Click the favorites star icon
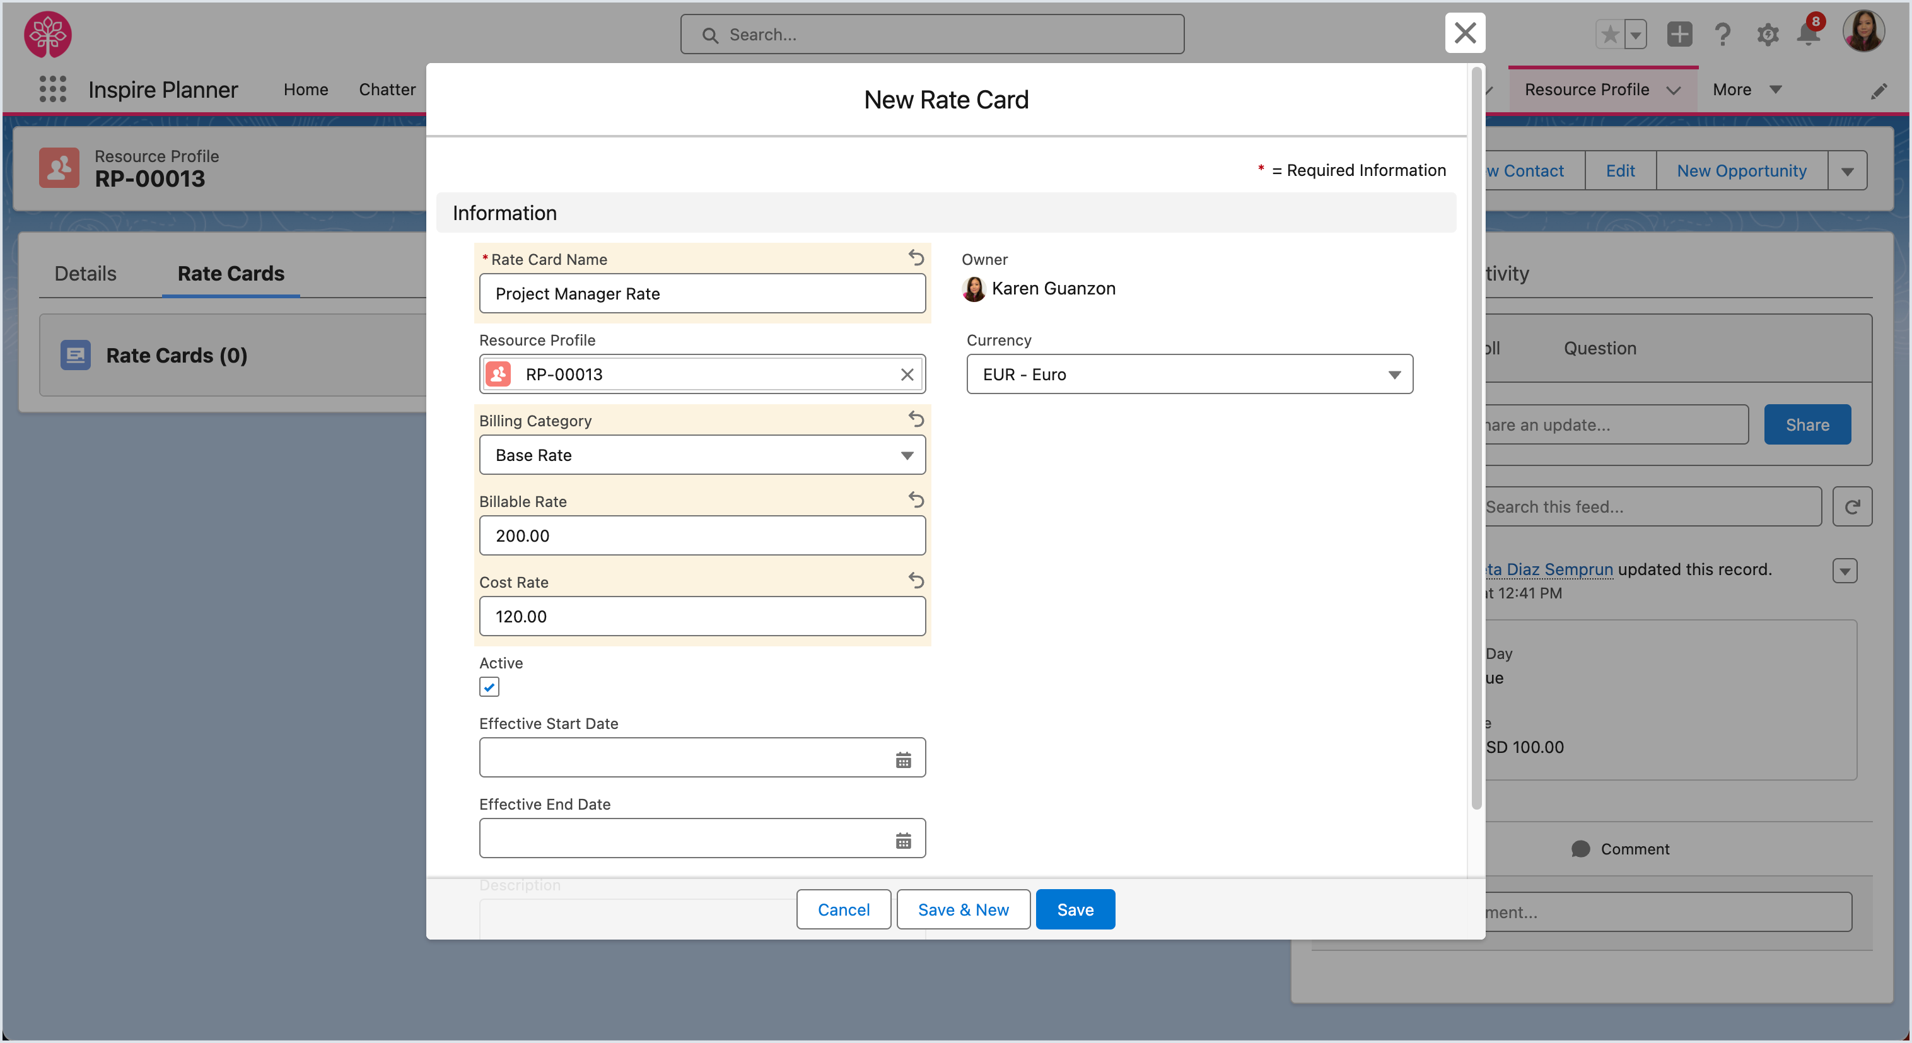1912x1043 pixels. pyautogui.click(x=1609, y=34)
